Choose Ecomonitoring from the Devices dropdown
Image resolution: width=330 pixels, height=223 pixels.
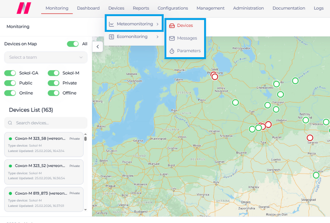coord(134,37)
